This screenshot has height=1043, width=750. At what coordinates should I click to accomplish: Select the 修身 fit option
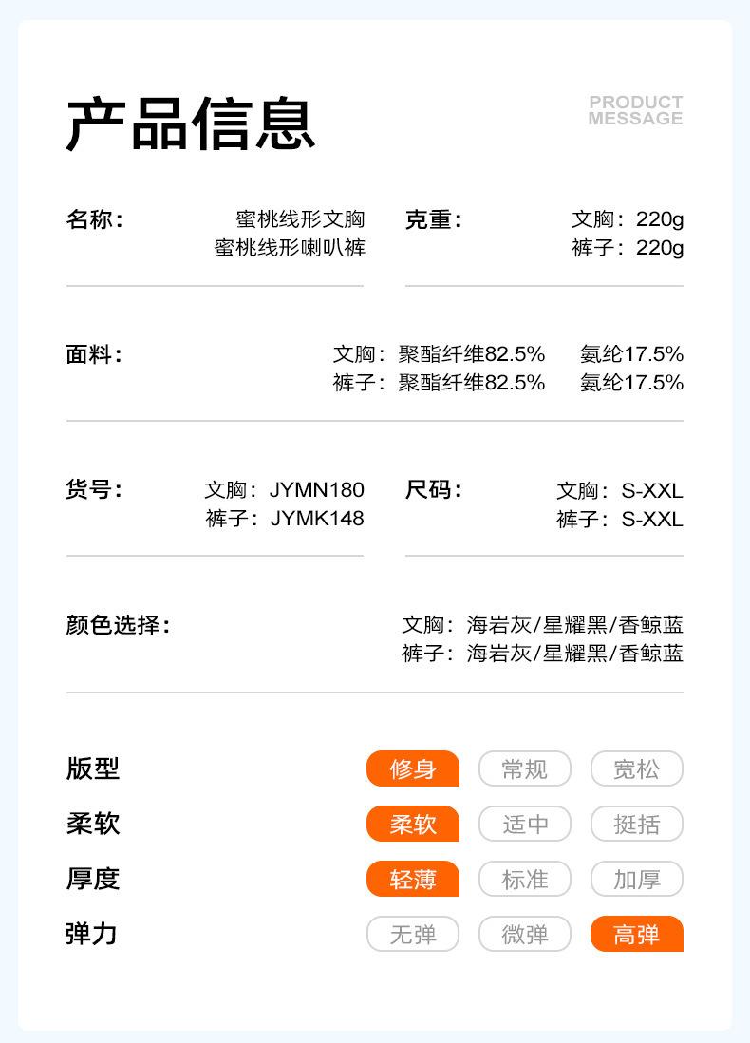pyautogui.click(x=413, y=768)
